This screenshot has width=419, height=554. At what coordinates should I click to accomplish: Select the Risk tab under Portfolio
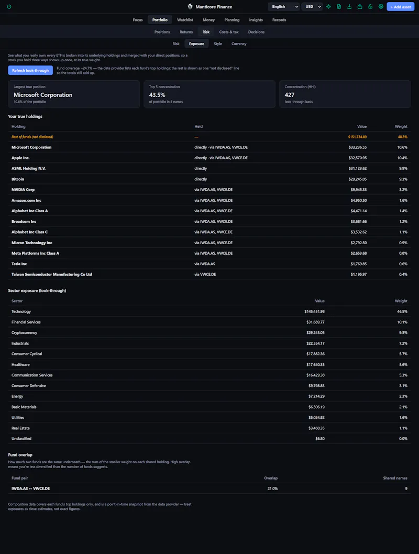coord(206,32)
